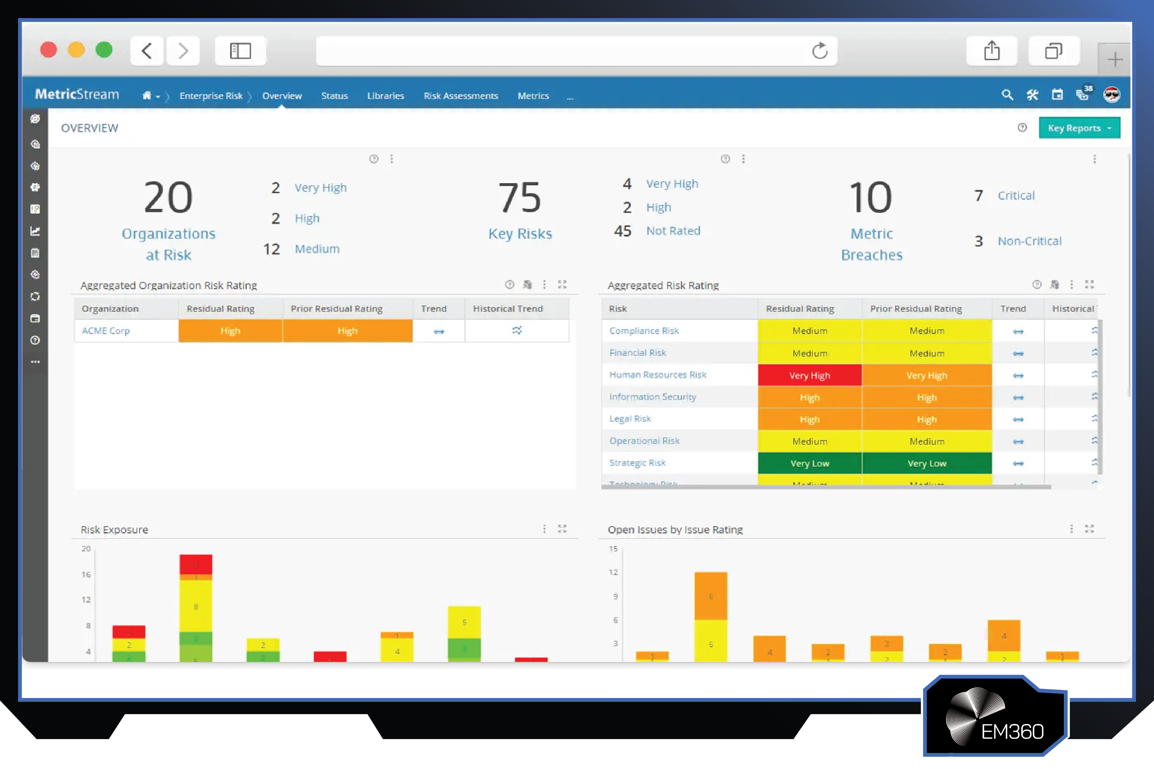Expand Open Issues by Issue Rating fullscreen

(x=1089, y=529)
